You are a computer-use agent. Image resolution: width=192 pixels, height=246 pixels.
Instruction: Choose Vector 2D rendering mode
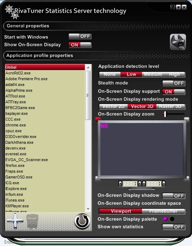[113, 106]
